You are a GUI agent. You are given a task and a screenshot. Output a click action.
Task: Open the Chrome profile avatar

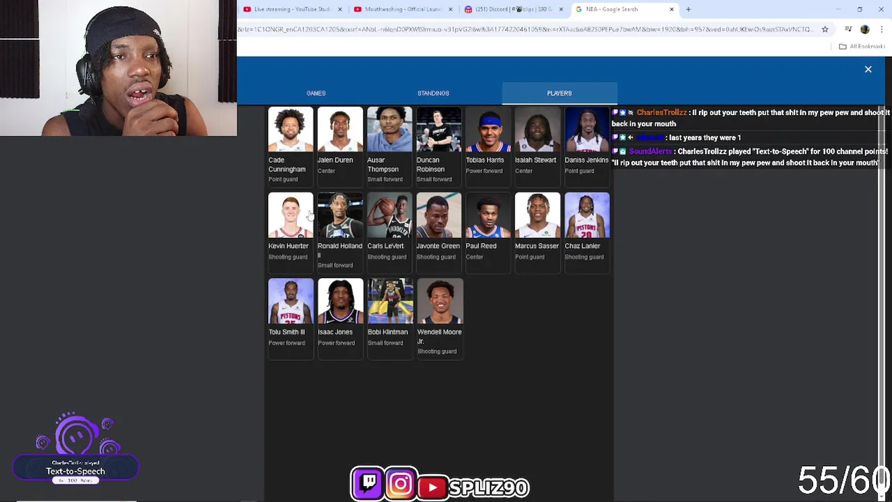pos(865,29)
